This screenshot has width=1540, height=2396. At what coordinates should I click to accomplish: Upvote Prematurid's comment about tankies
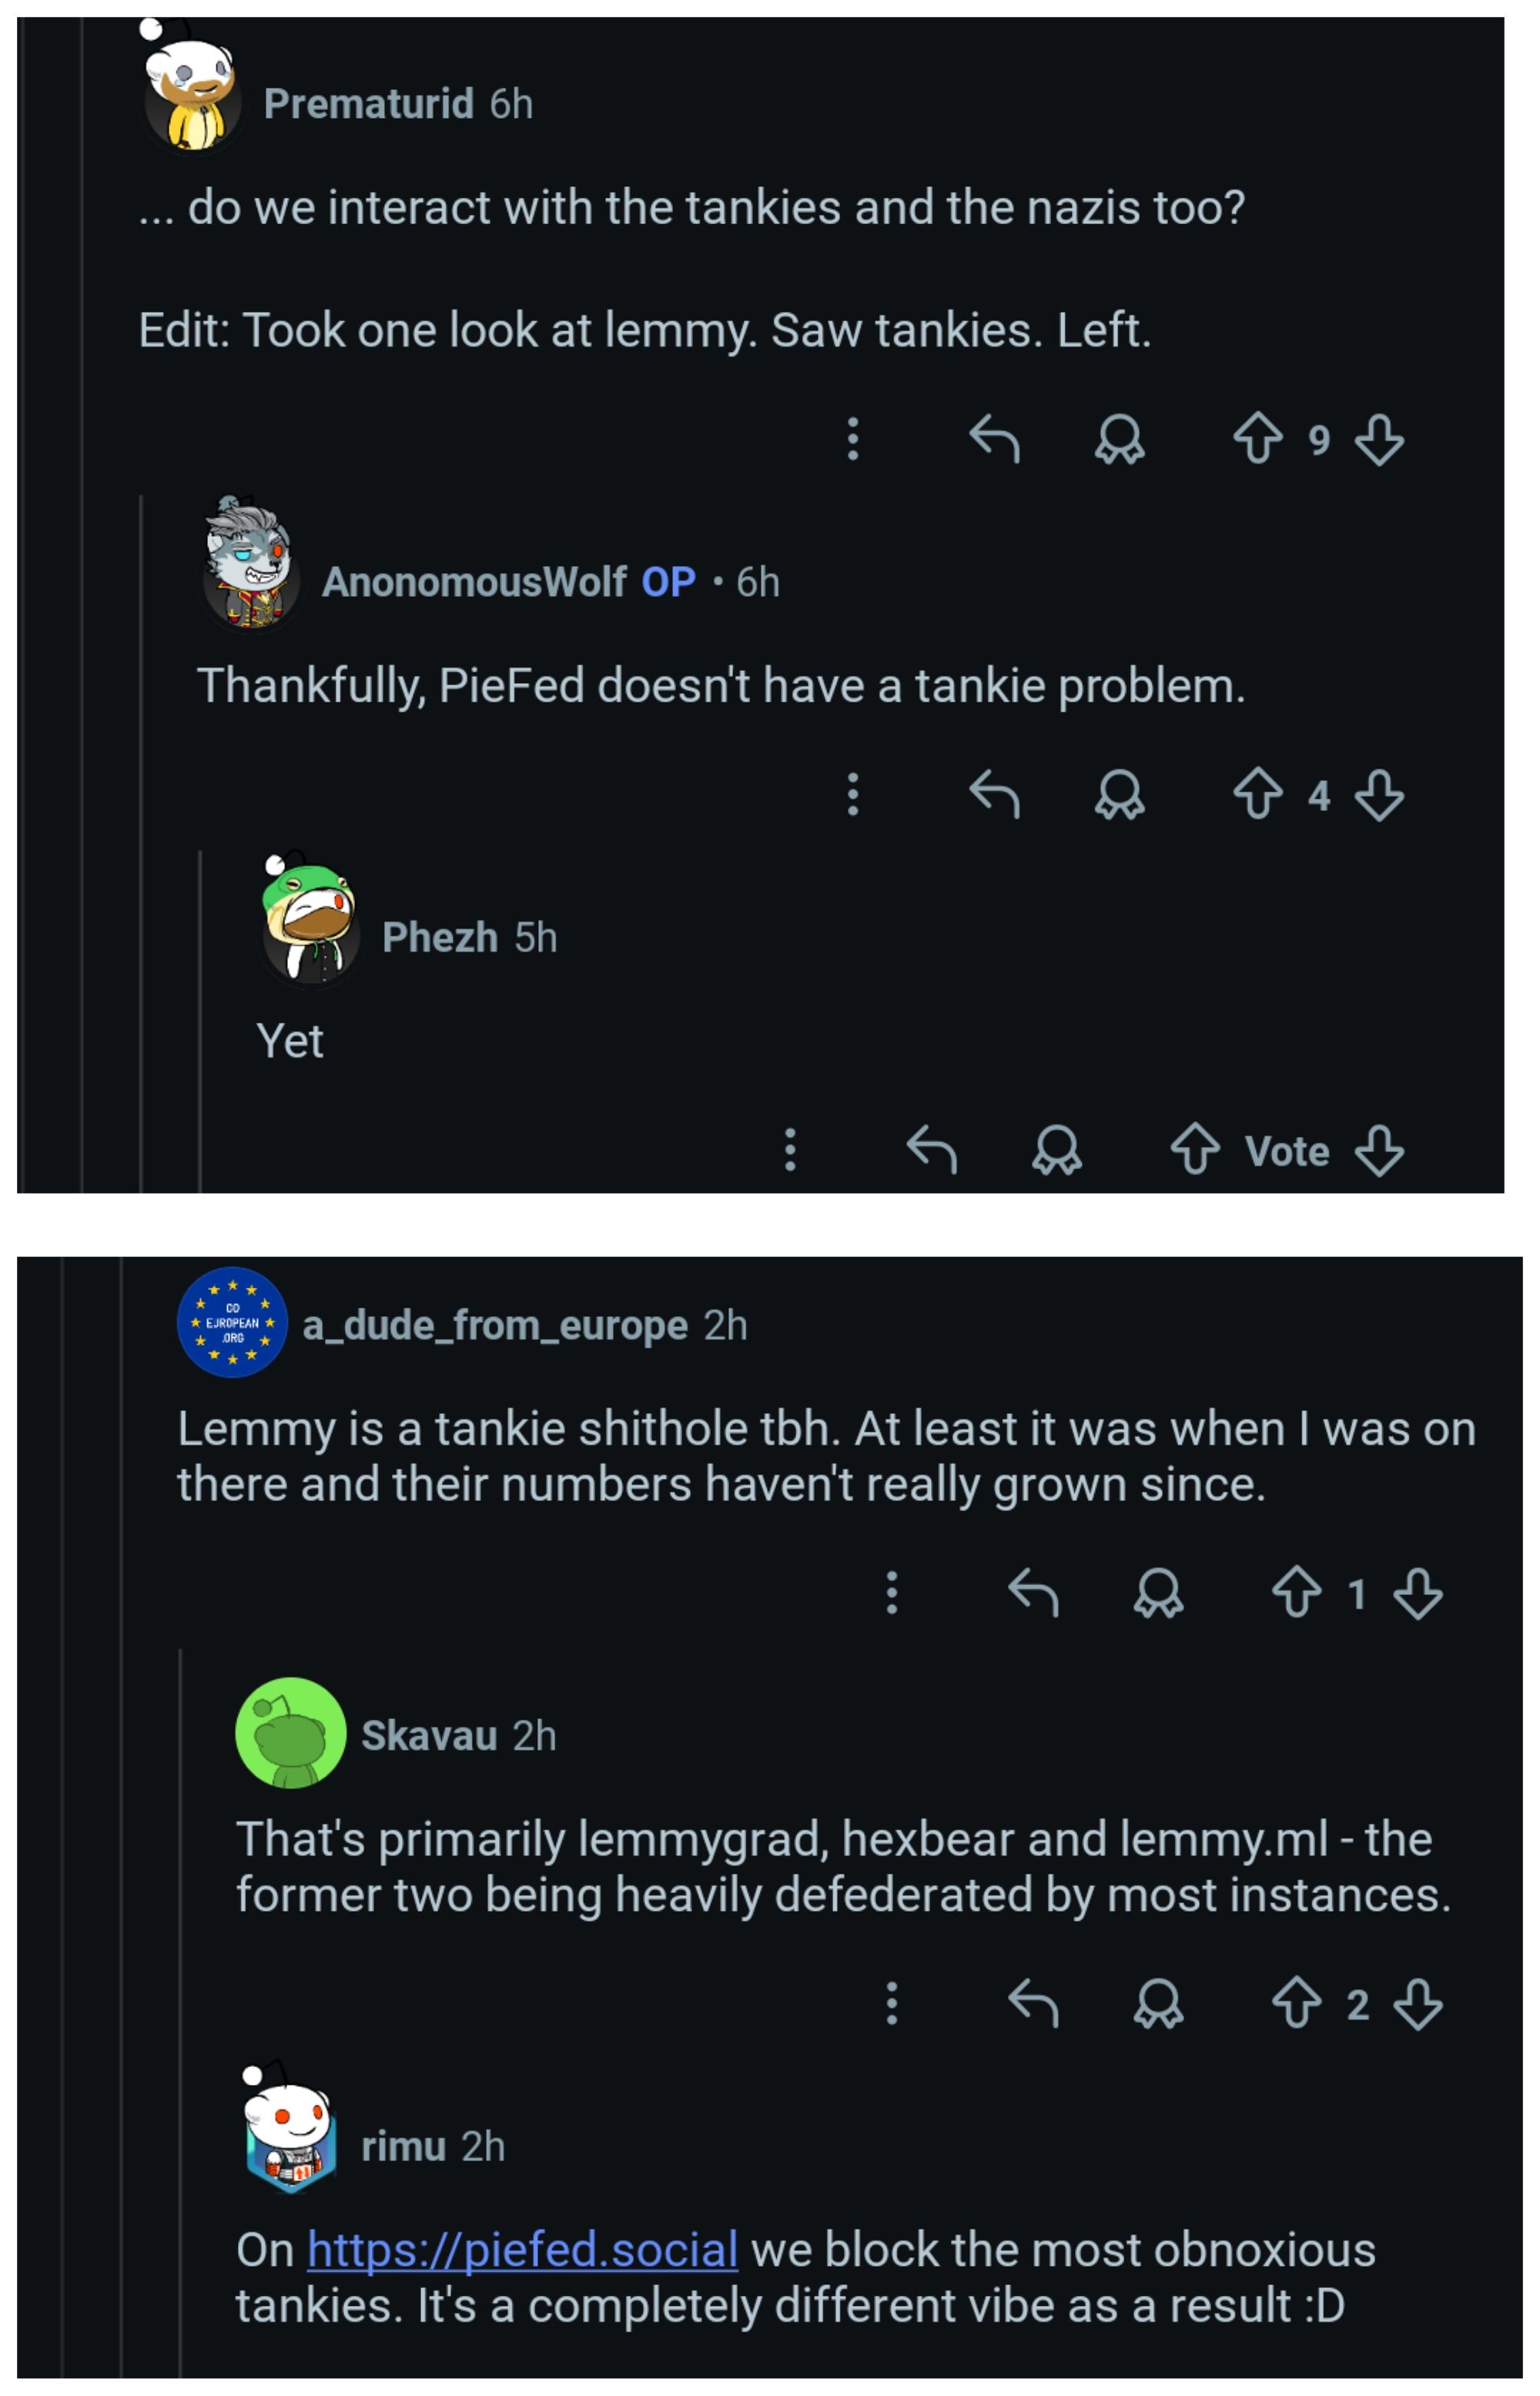[x=1257, y=439]
